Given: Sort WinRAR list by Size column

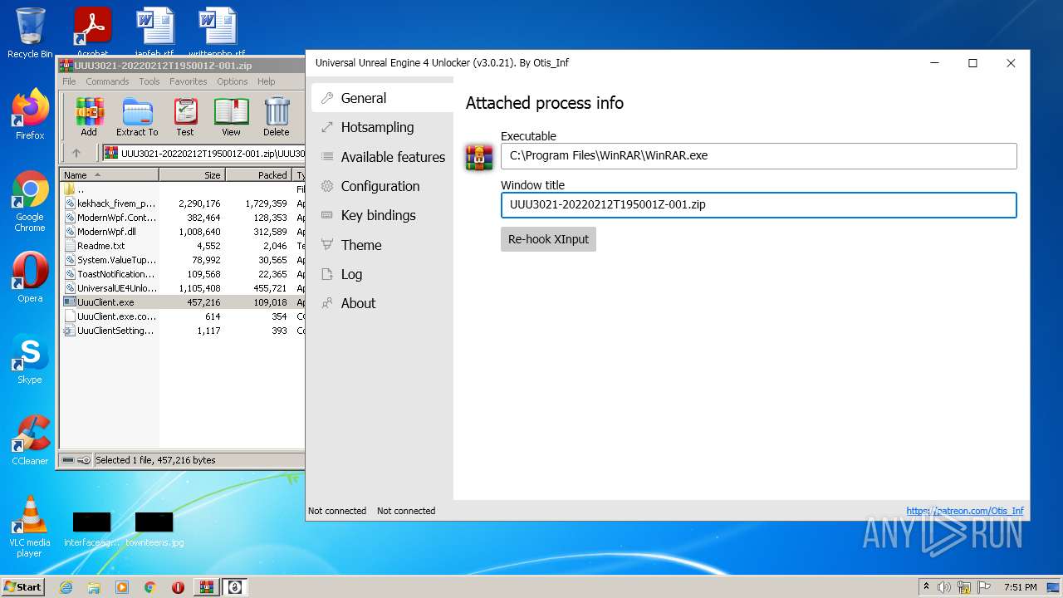Looking at the screenshot, I should 192,175.
